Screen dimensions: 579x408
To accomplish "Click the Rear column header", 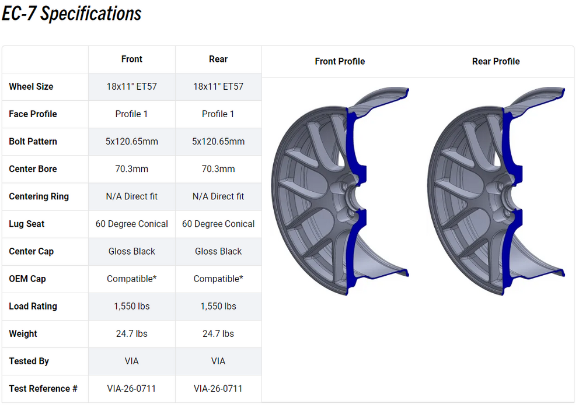I will click(218, 59).
